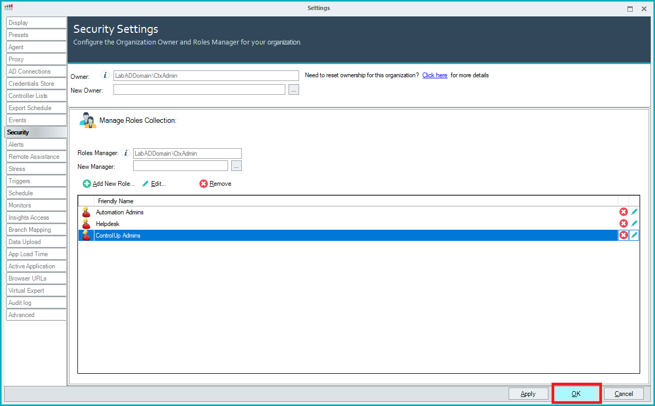Click the pencil edit icon for Automation Admins

(x=634, y=212)
